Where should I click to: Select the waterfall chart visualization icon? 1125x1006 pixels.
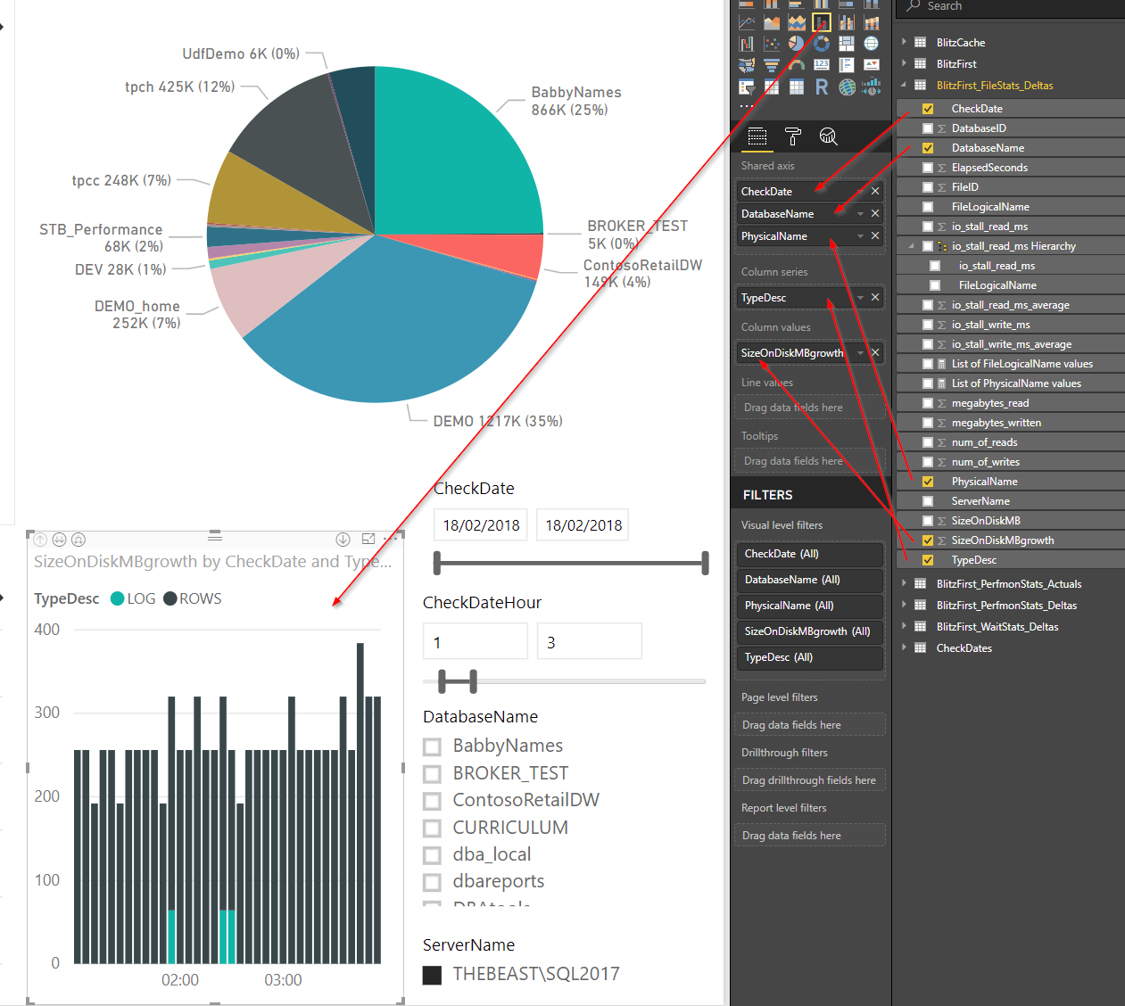[x=747, y=44]
